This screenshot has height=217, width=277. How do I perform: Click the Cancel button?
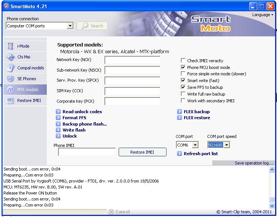click(119, 212)
